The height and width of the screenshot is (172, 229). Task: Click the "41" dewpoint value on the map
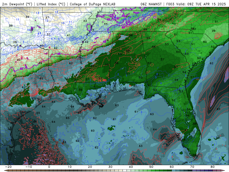[68, 35]
